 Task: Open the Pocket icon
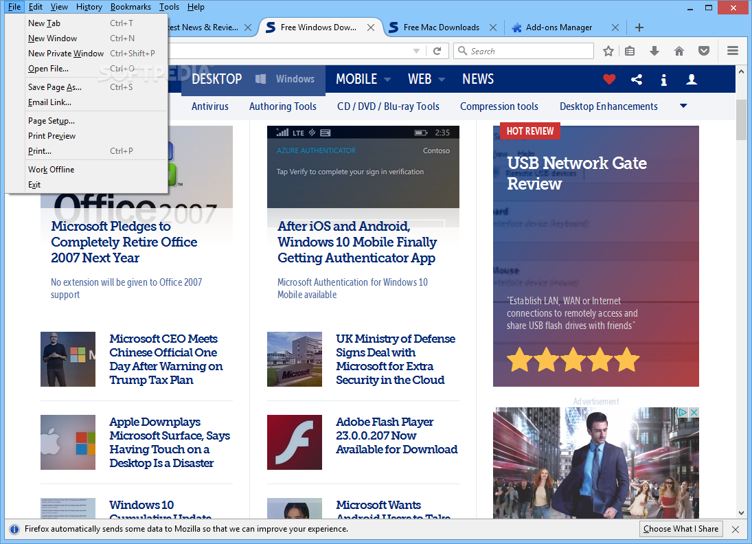click(703, 51)
